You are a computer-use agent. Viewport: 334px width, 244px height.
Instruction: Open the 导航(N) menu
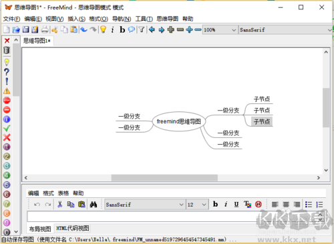pos(122,19)
